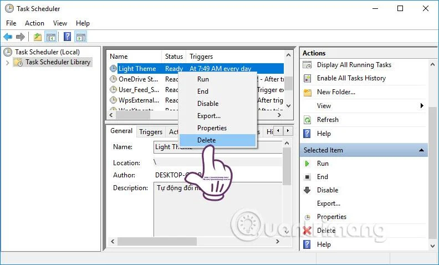Click the task list horizontal scrollbar thumb

pos(133,115)
